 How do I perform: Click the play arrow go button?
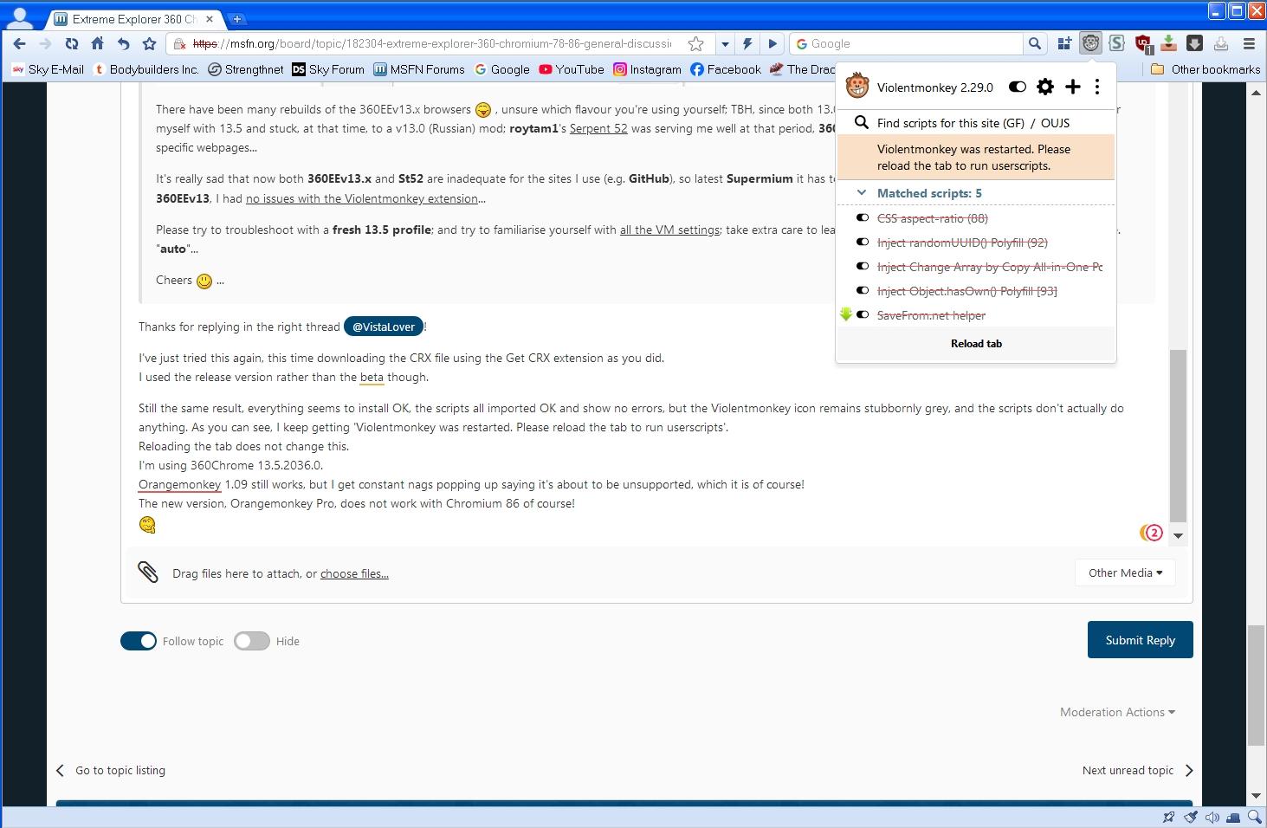(x=773, y=43)
